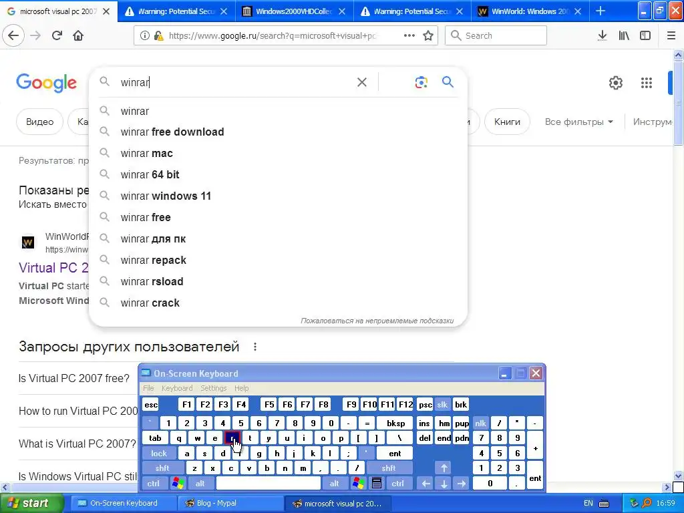684x513 pixels.
Task: Click the right arrow key on On-Screen Keyboard
Action: (462, 484)
